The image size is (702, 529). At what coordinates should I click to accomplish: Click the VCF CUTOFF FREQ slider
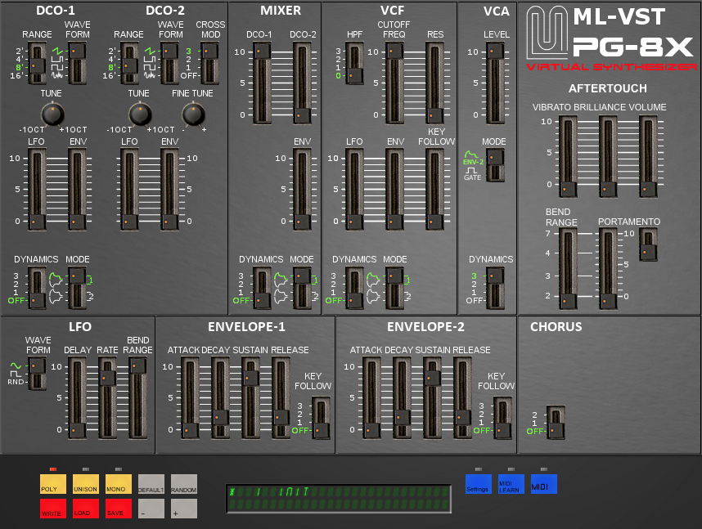pos(394,83)
